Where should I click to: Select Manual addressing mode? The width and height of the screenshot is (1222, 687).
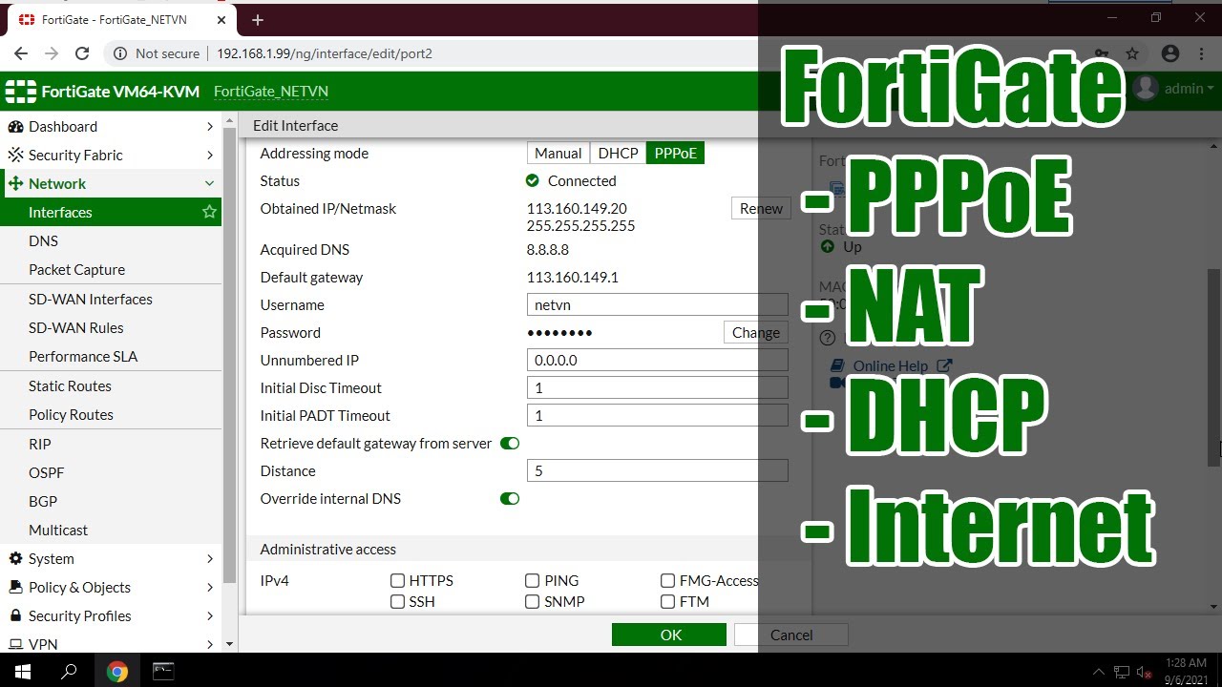[558, 154]
